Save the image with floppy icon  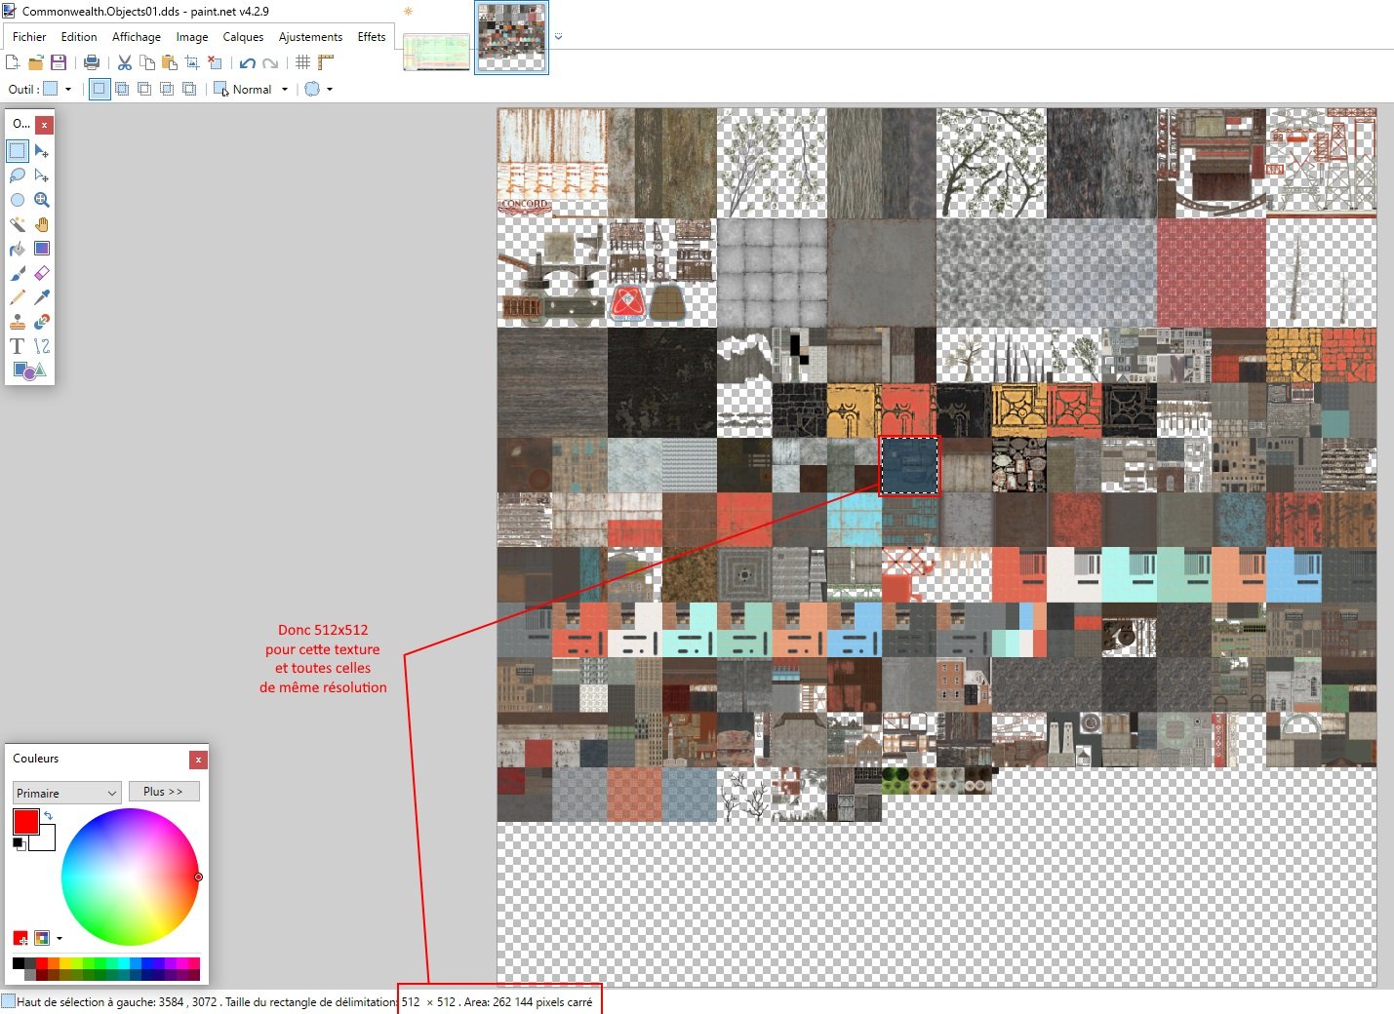(x=59, y=62)
